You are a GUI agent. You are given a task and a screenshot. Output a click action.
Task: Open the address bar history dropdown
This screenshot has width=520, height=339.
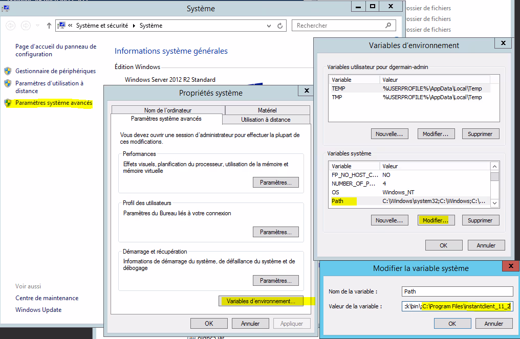[269, 26]
